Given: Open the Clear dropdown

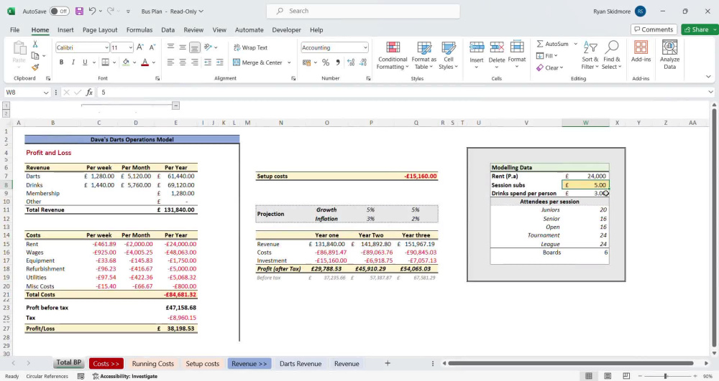Looking at the screenshot, I should pyautogui.click(x=549, y=67).
